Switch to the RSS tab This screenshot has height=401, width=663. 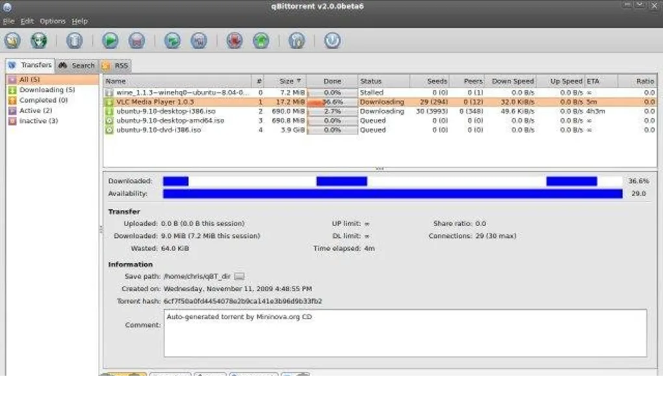116,66
